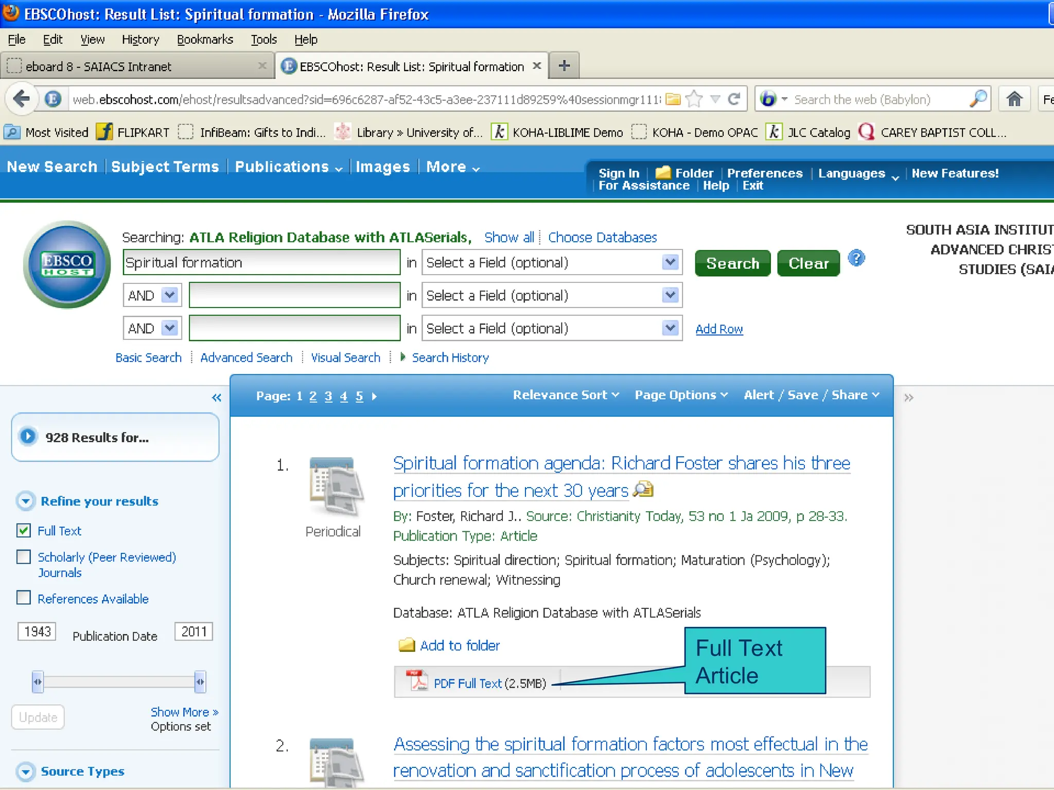Screen dimensions: 1054x790
Task: Open the Bookmarks menu
Action: [x=204, y=40]
